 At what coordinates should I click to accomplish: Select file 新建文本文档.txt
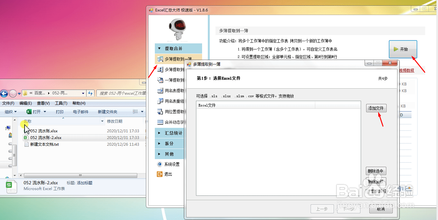pos(44,144)
